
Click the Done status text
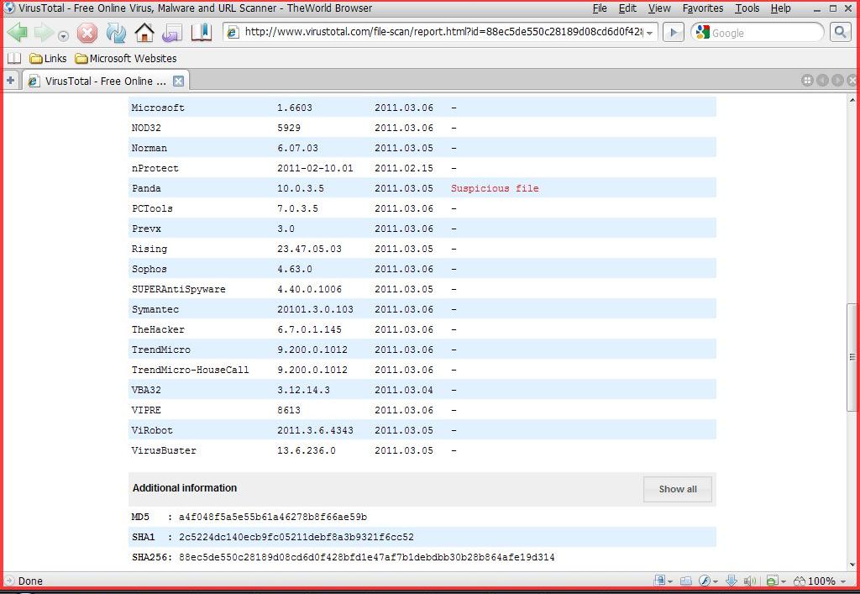pyautogui.click(x=30, y=581)
